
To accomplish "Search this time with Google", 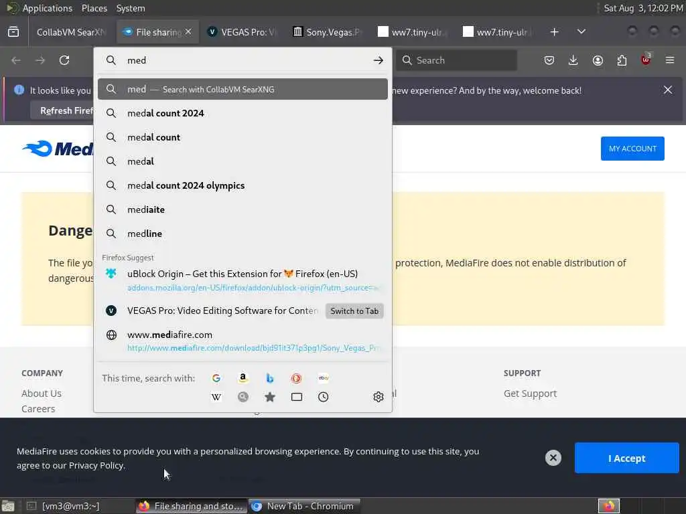I will [x=216, y=378].
